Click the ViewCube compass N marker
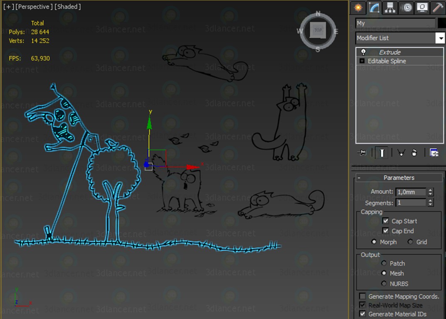 pyautogui.click(x=318, y=13)
